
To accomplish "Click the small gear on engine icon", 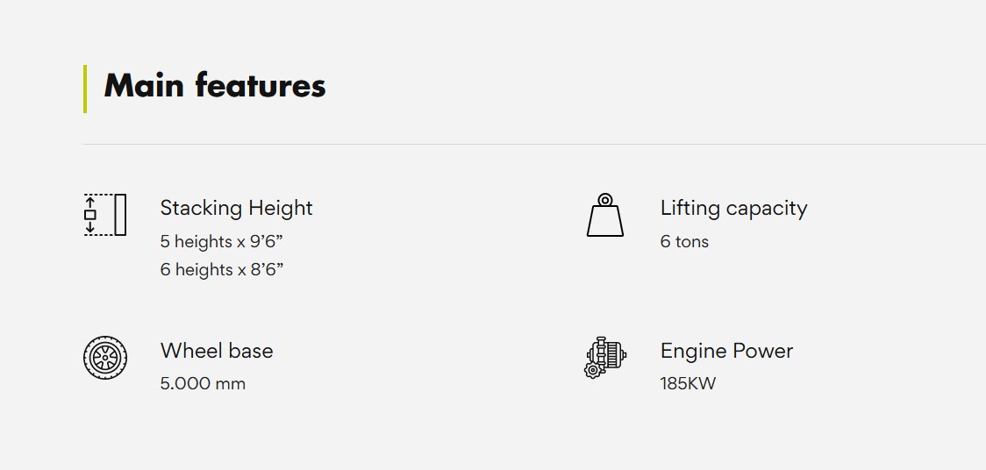I will click(592, 370).
